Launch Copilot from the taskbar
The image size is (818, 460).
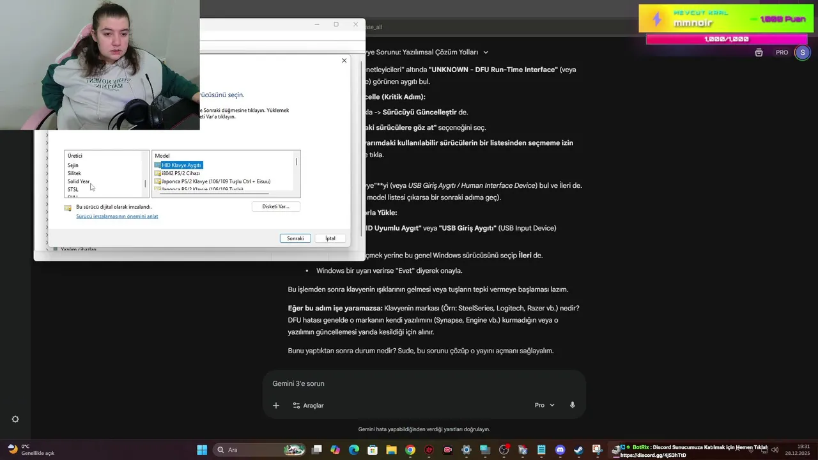(x=336, y=450)
